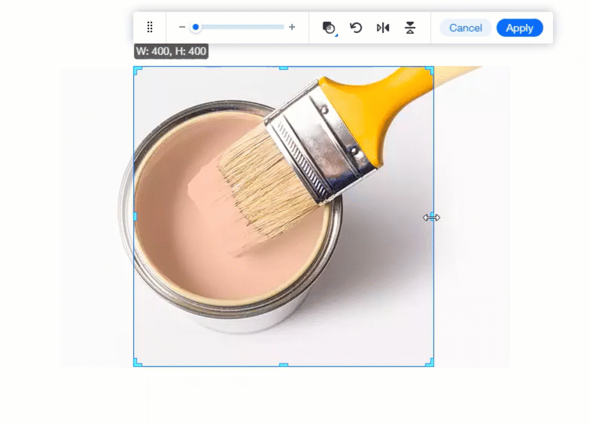
Task: Click the plus zoom-in icon
Action: (292, 27)
